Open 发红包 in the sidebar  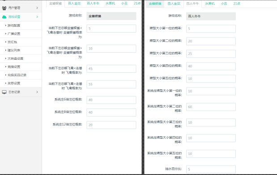click(21, 42)
